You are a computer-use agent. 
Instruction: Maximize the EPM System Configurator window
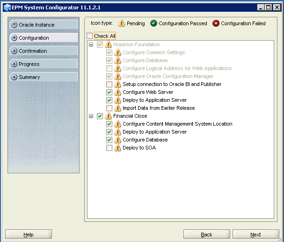click(x=269, y=7)
